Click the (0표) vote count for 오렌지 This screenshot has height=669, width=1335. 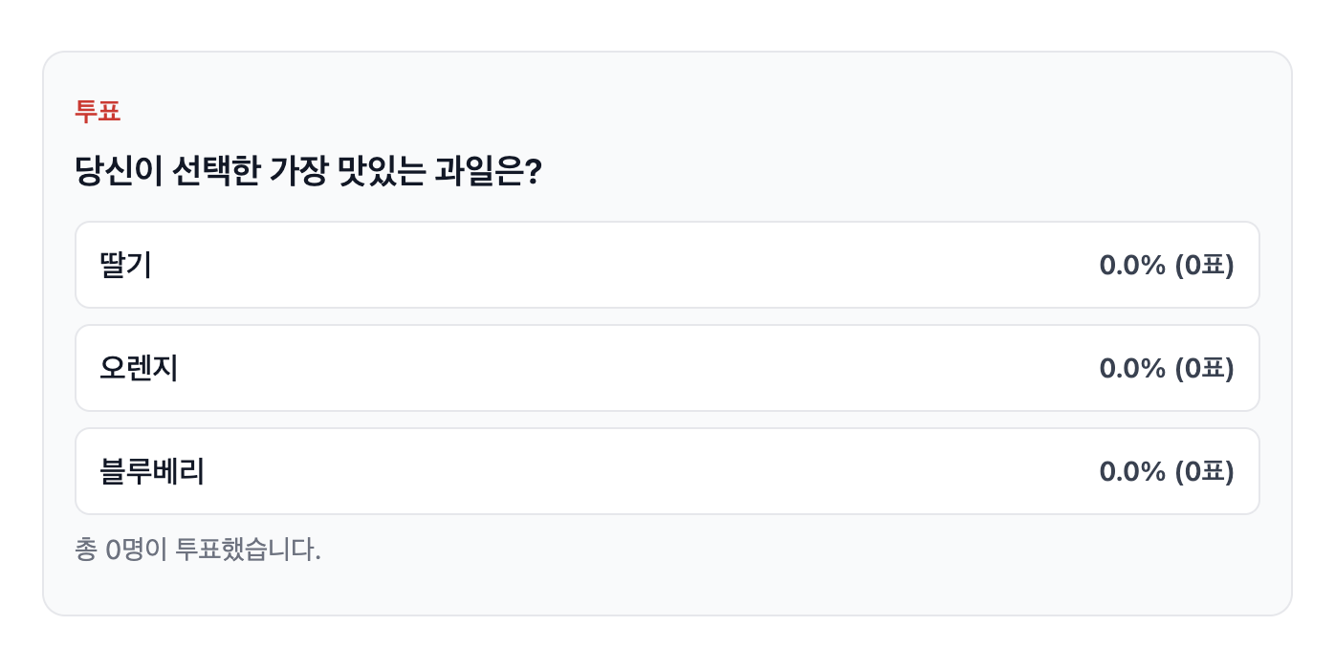[1203, 368]
